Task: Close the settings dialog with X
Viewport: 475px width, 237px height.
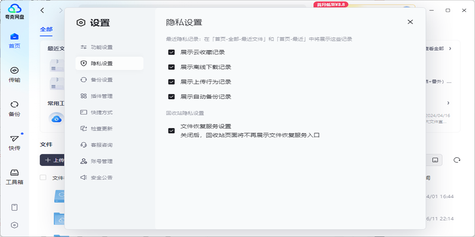Action: coord(410,22)
